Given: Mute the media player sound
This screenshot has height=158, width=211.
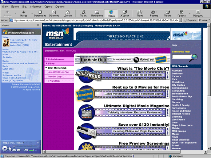Looking at the screenshot, I should tap(26, 150).
